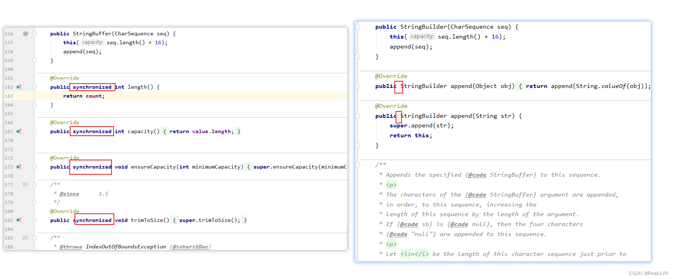Click fold end marker at line 164

click(35, 105)
